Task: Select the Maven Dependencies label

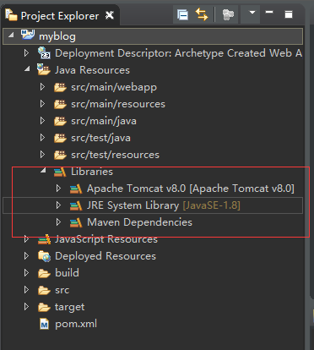Action: click(x=139, y=222)
